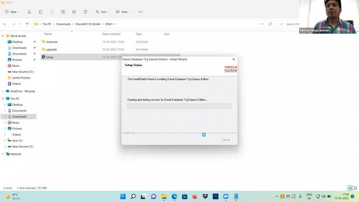Open the Windows Start menu
The height and width of the screenshot is (202, 359).
pos(123,196)
